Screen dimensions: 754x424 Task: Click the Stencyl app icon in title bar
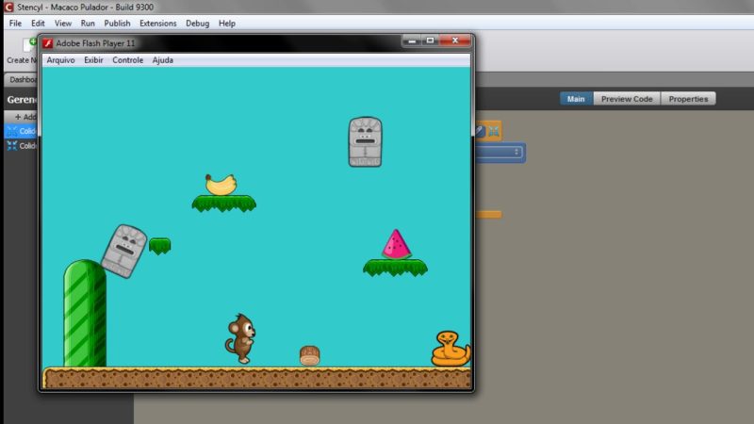pyautogui.click(x=8, y=7)
